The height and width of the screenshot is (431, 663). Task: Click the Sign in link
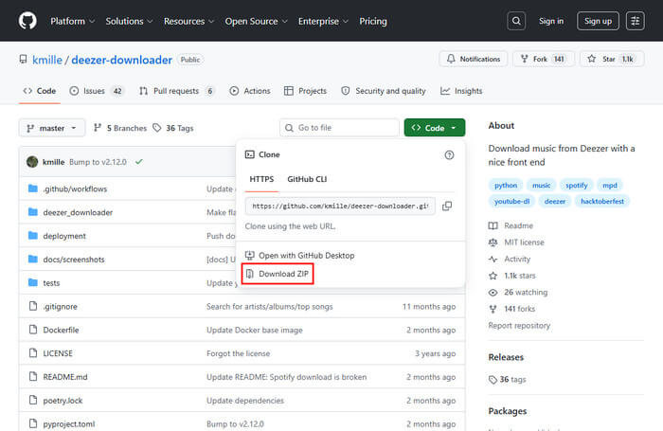point(551,21)
